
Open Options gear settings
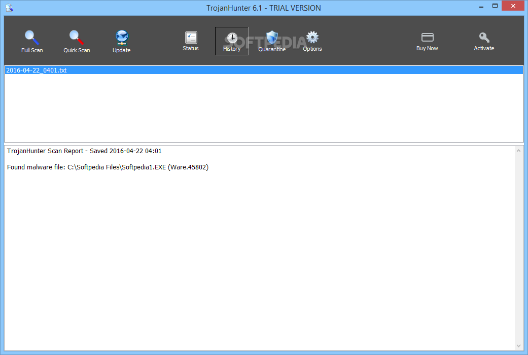click(312, 41)
